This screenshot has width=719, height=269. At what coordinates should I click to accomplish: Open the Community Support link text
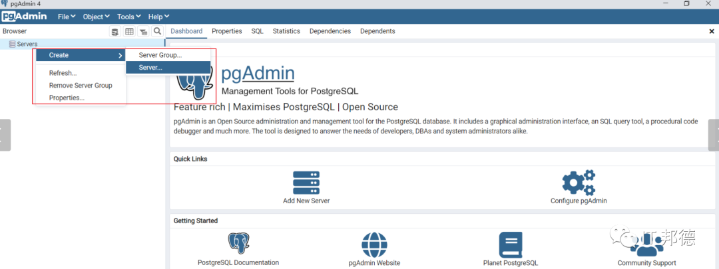point(646,263)
